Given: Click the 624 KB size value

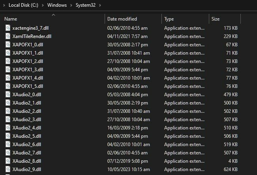Looking at the screenshot, I should click(x=231, y=169).
